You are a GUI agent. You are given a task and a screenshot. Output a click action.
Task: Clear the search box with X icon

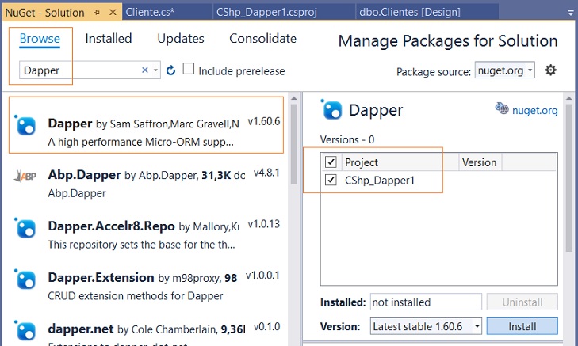pos(145,70)
